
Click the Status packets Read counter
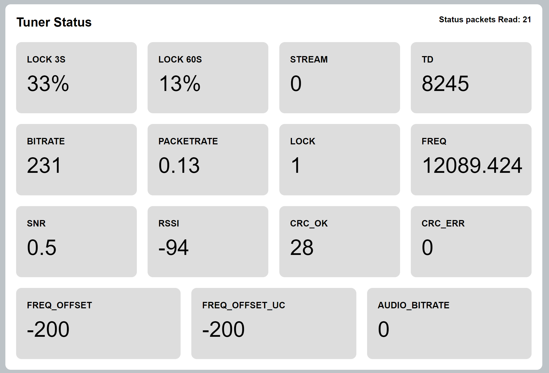click(x=485, y=20)
